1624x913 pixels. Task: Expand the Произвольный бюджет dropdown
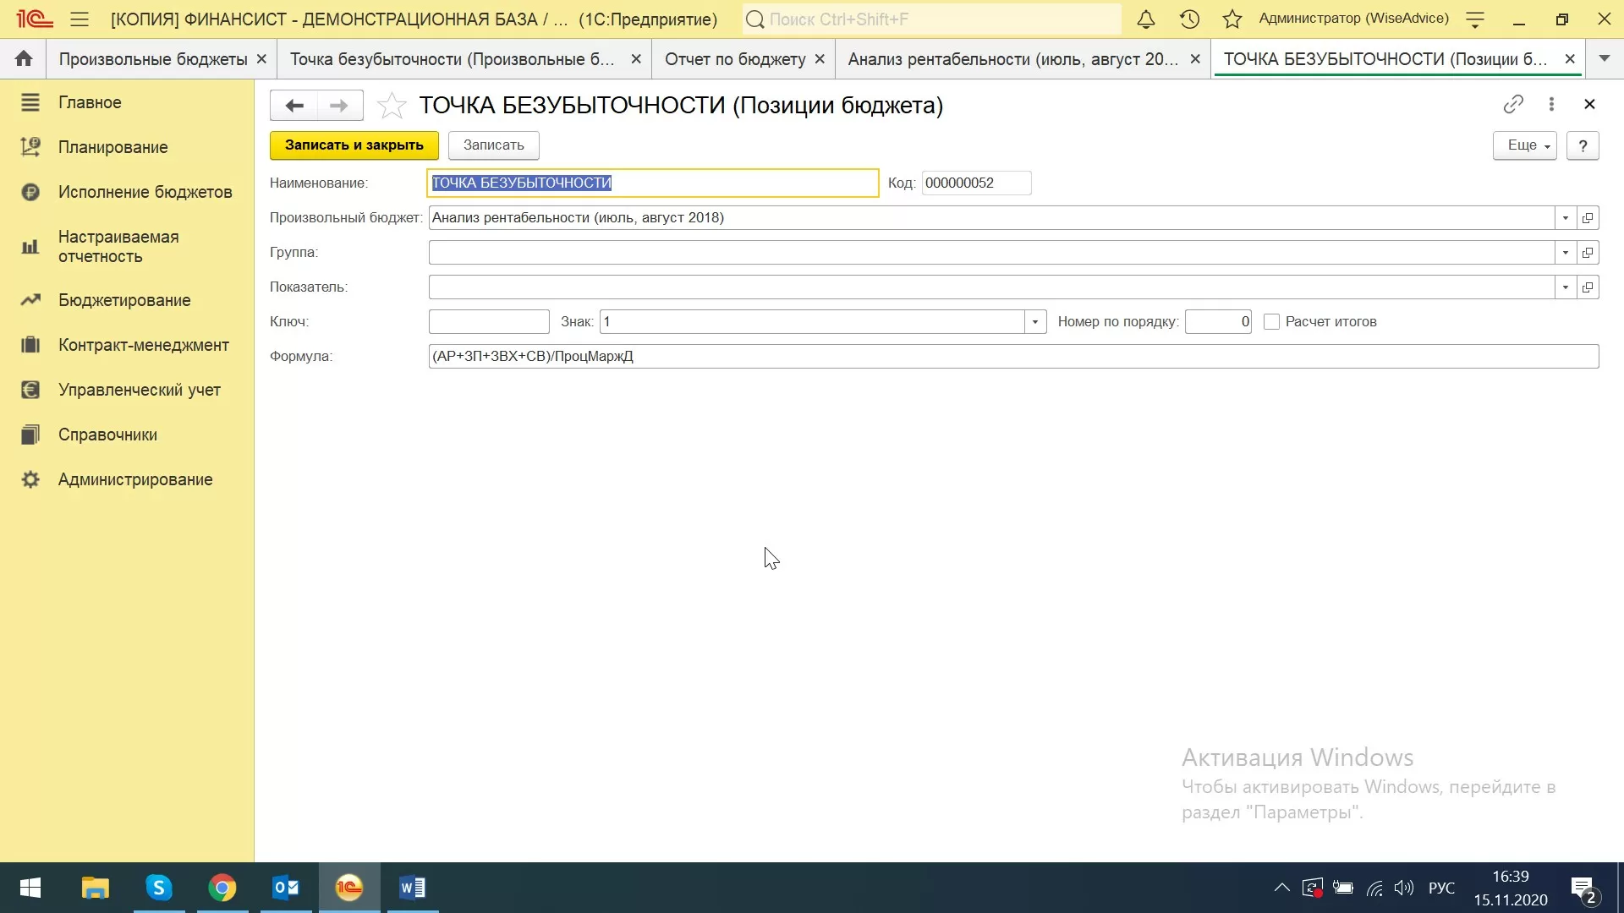tap(1565, 218)
